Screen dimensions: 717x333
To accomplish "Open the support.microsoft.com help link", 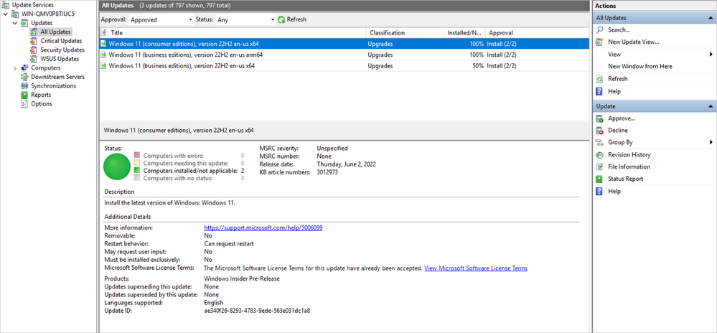I will click(x=263, y=228).
